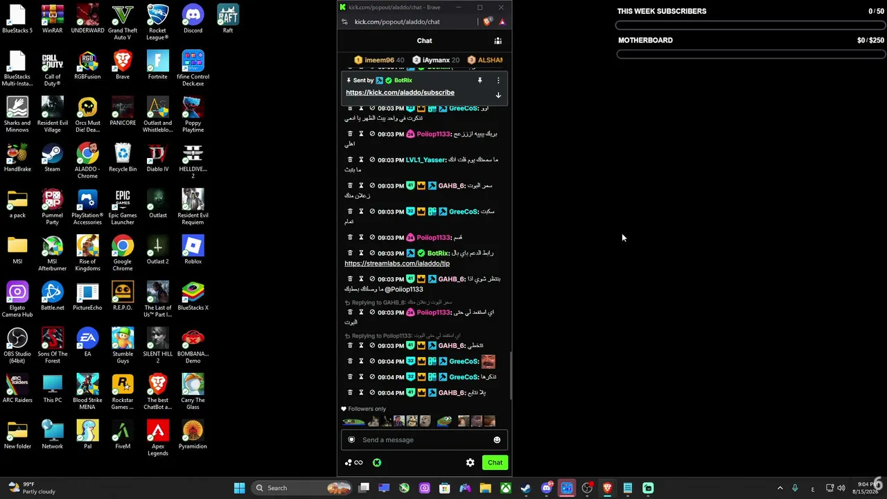Click the Brave Rewards triangle icon
Viewport: 887px width, 499px height.
pyautogui.click(x=502, y=21)
